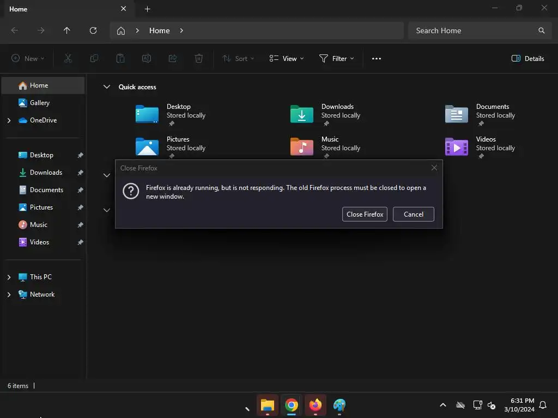
Task: Open the clock showing 6:31 PM
Action: pos(519,405)
